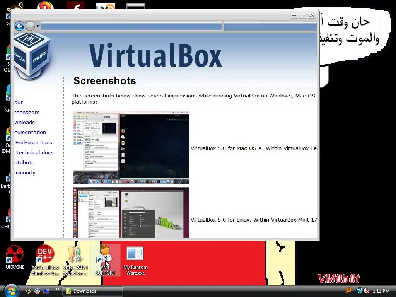
Task: Click the browser Back arrow button
Action: pos(19,26)
